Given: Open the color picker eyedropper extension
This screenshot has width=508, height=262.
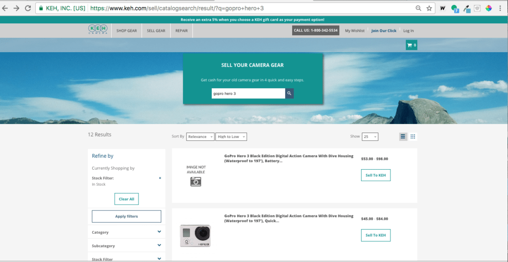Looking at the screenshot, I should point(467,9).
